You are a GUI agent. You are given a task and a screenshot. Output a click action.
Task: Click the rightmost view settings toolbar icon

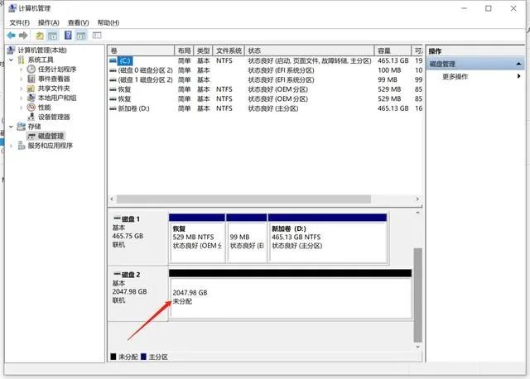[97, 35]
